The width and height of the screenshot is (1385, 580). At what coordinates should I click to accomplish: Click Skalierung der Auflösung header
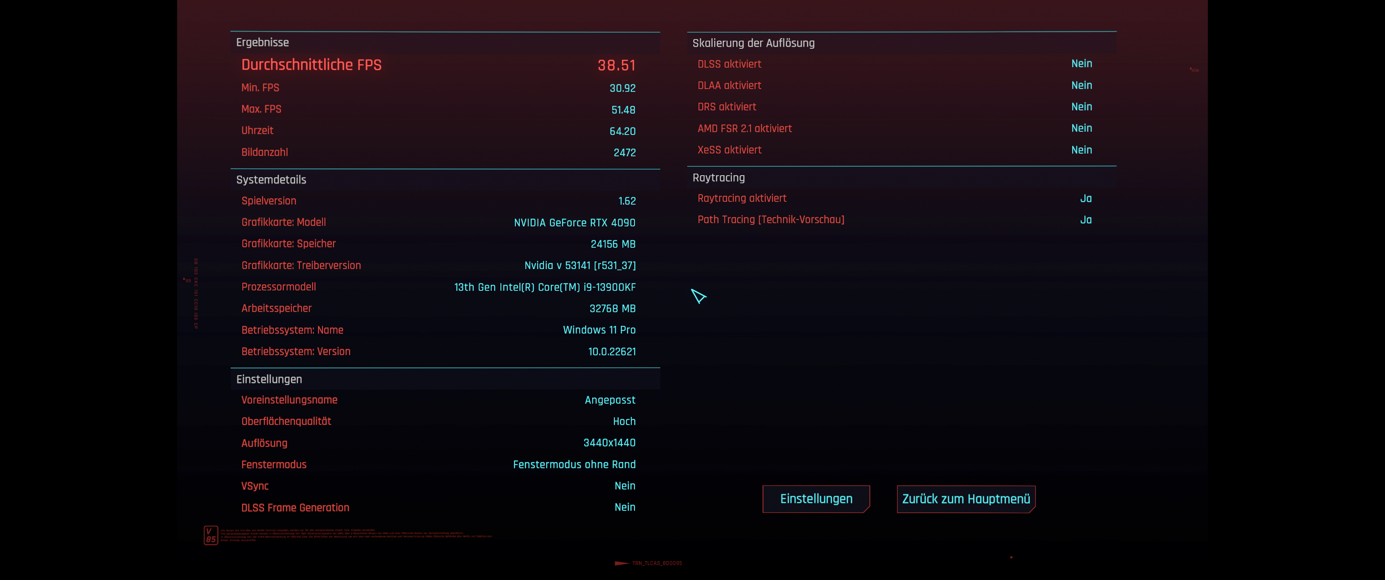(753, 43)
